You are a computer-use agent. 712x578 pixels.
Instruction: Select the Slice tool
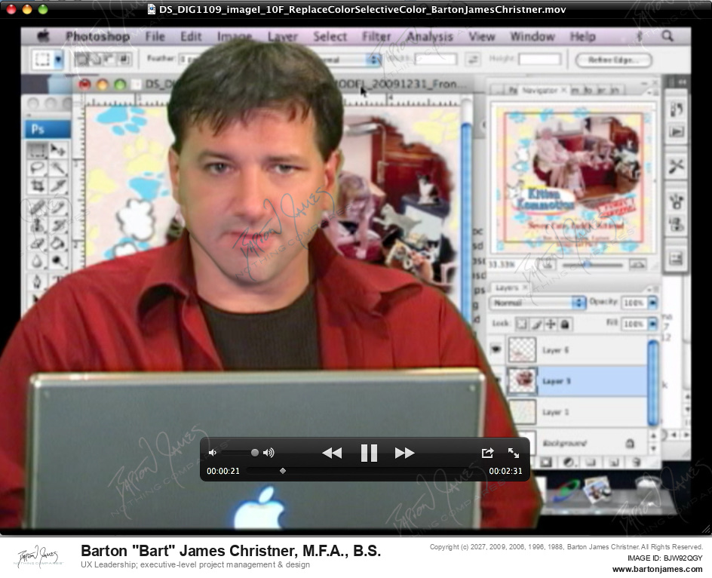pyautogui.click(x=57, y=186)
